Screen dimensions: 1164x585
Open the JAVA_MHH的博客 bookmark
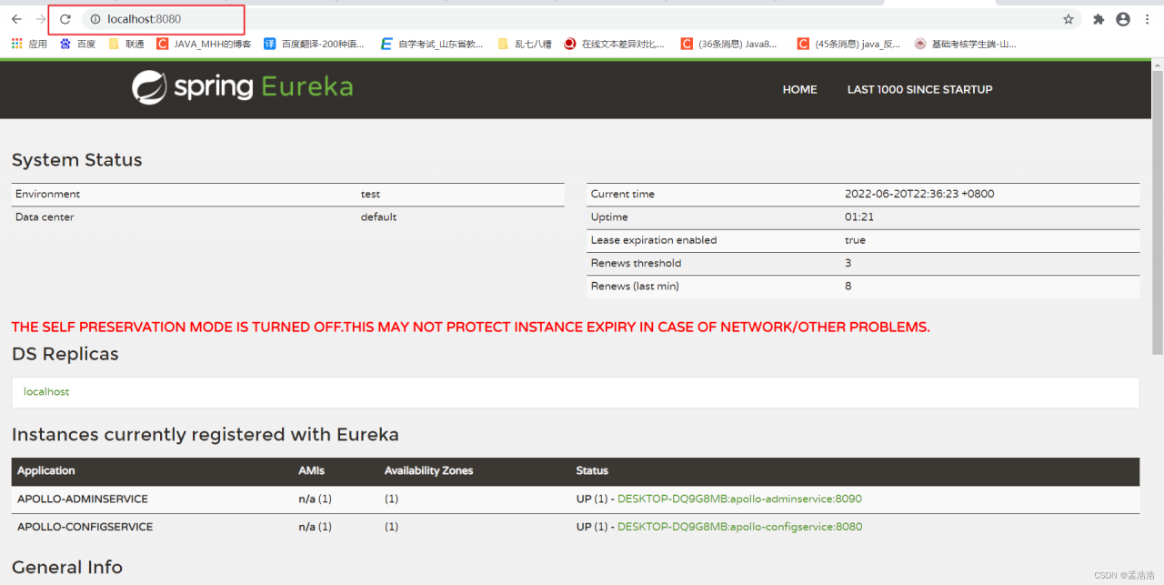tap(204, 44)
